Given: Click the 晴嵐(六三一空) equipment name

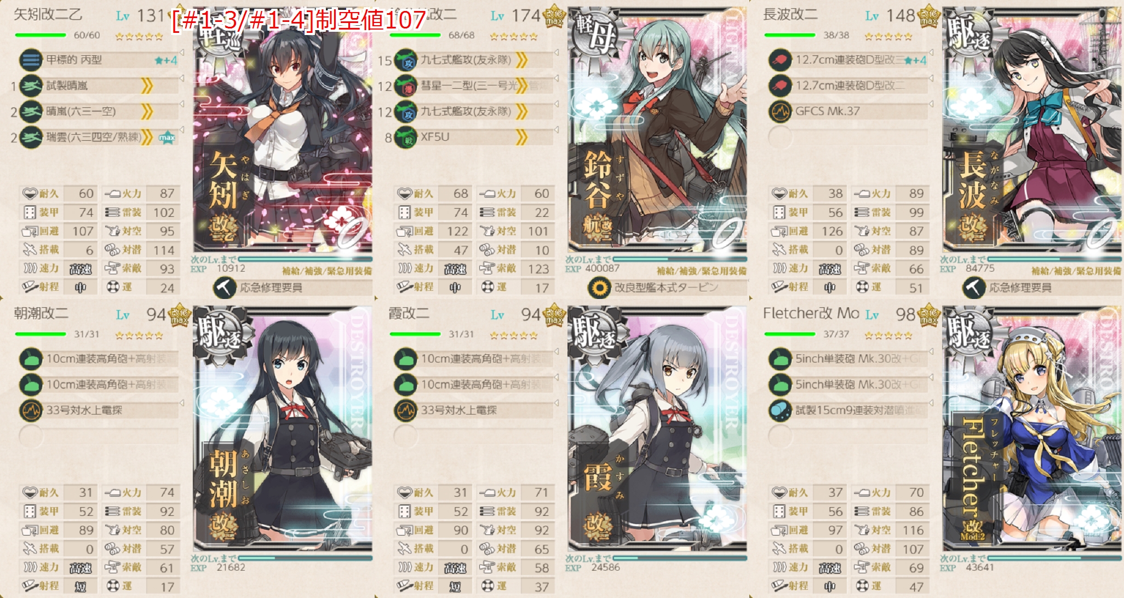Looking at the screenshot, I should (x=81, y=111).
